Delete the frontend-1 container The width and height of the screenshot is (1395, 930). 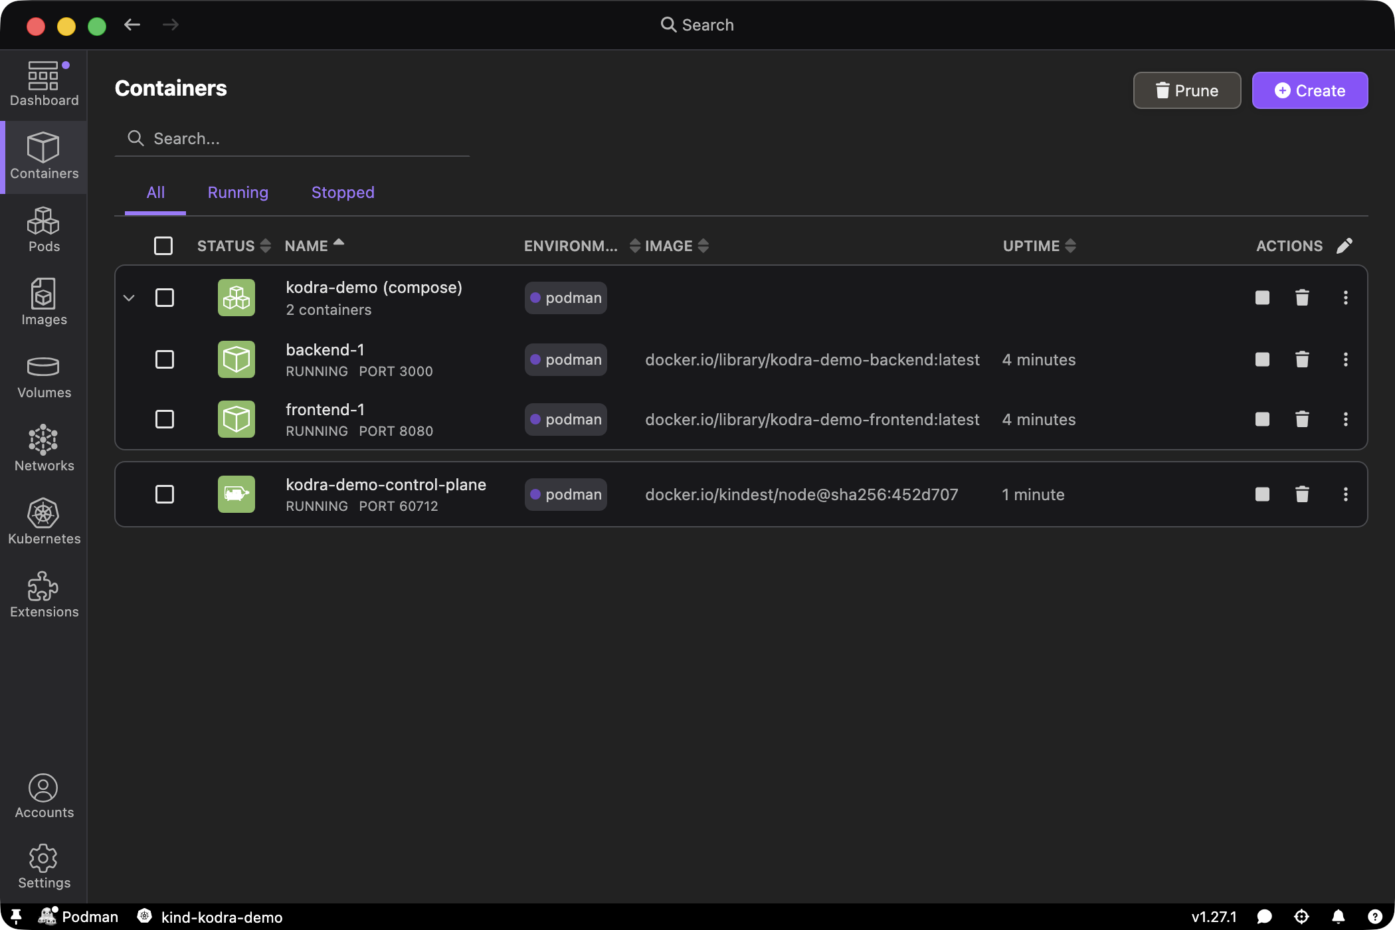[x=1302, y=419]
